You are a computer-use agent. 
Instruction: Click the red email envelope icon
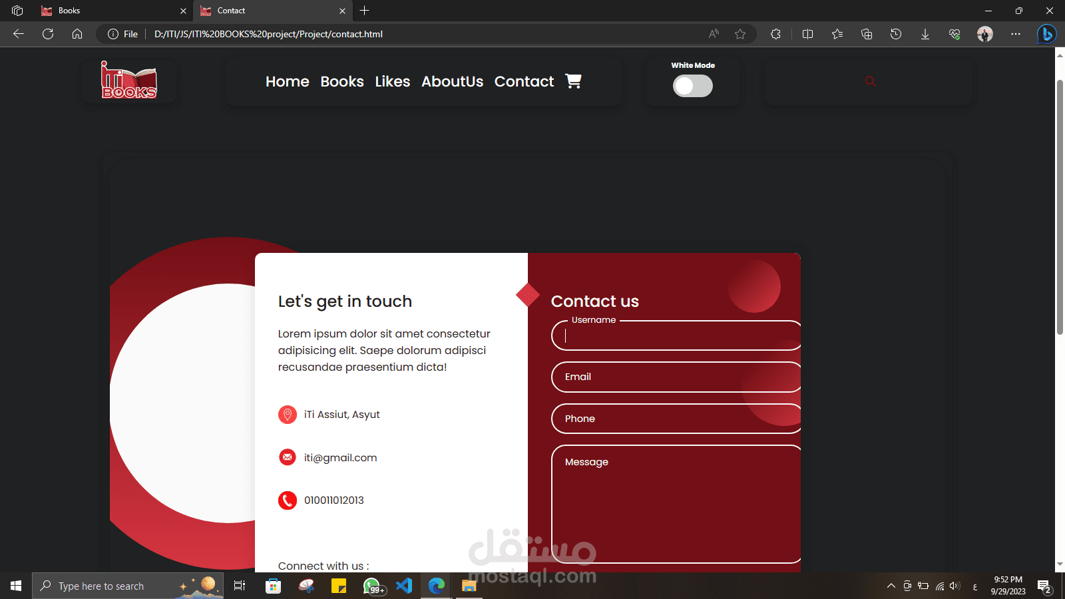coord(288,457)
